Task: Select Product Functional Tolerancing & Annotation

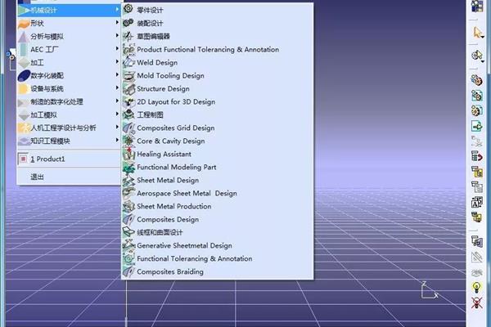Action: [218, 49]
